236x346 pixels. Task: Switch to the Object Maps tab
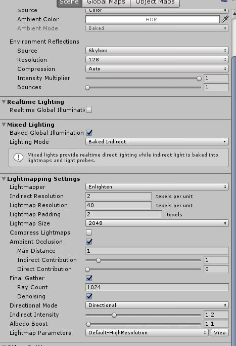coord(155,2)
